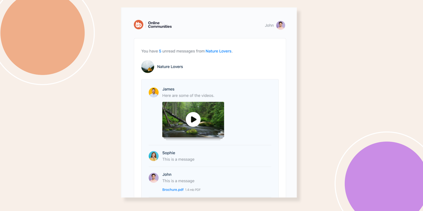
Task: Select the Nature Lovers group heading
Action: pyautogui.click(x=170, y=67)
